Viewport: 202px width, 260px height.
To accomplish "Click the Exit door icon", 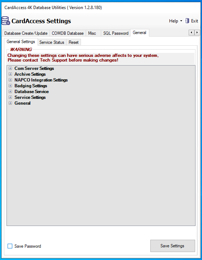I will [x=187, y=21].
